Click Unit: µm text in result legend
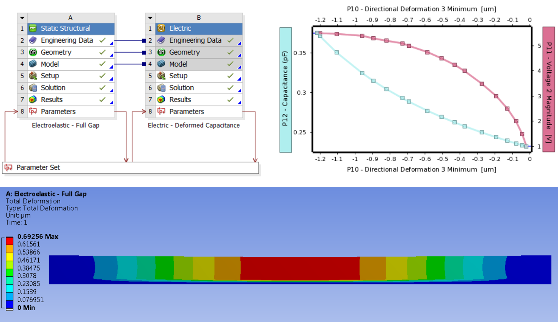The height and width of the screenshot is (322, 558). [18, 215]
